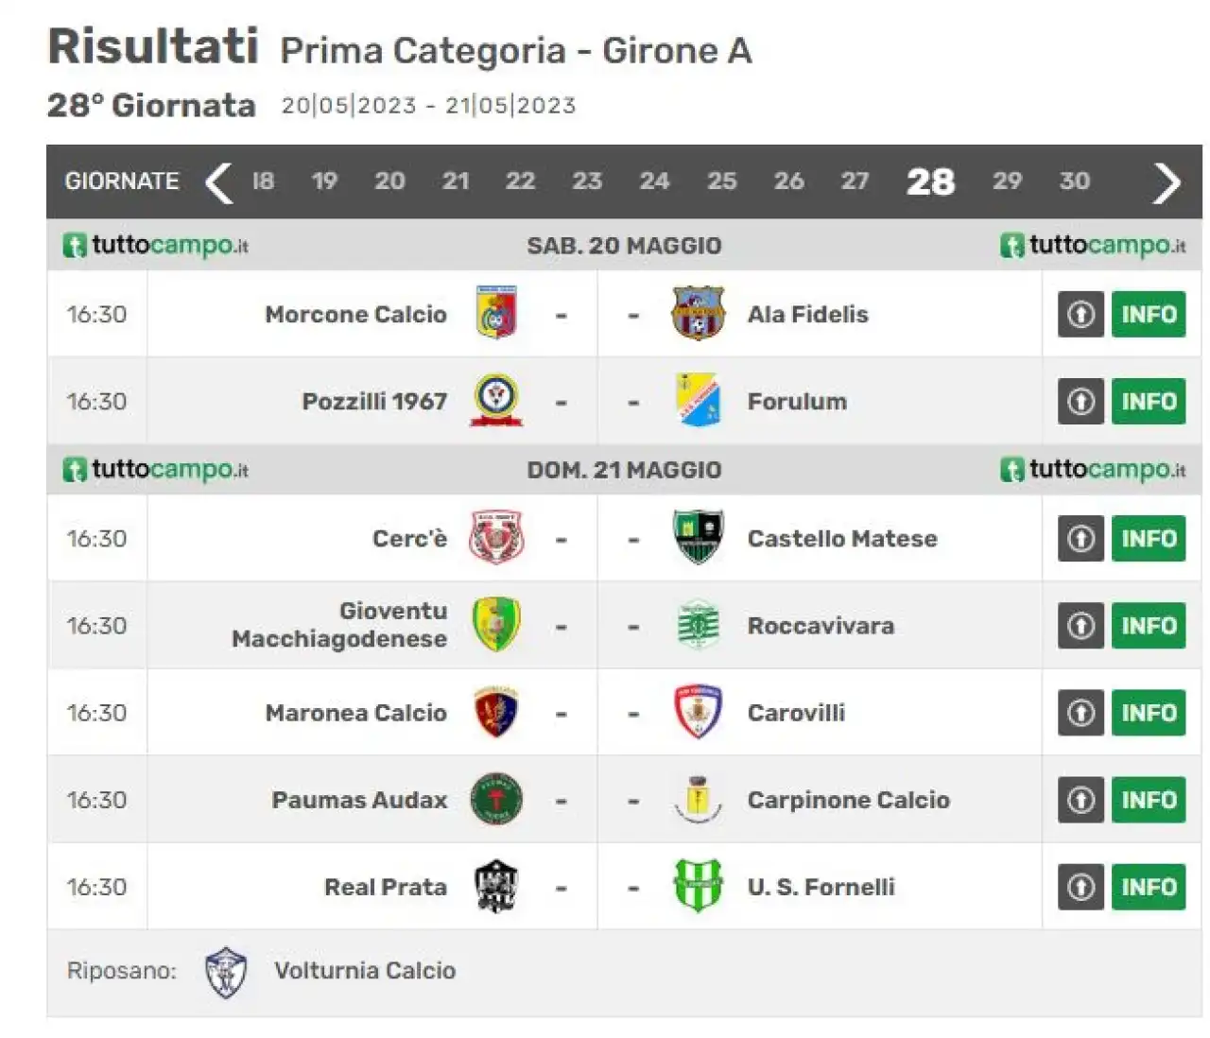Click the Volturnia Calcio shield crest
Viewport: 1210px width, 1038px height.
point(226,973)
